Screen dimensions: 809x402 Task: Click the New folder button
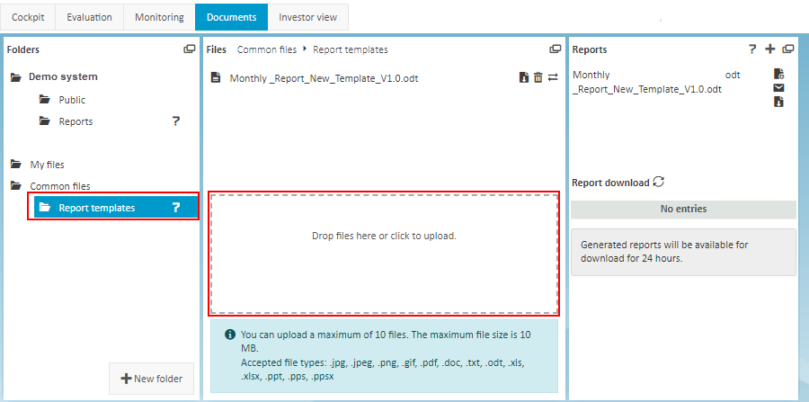click(x=151, y=379)
